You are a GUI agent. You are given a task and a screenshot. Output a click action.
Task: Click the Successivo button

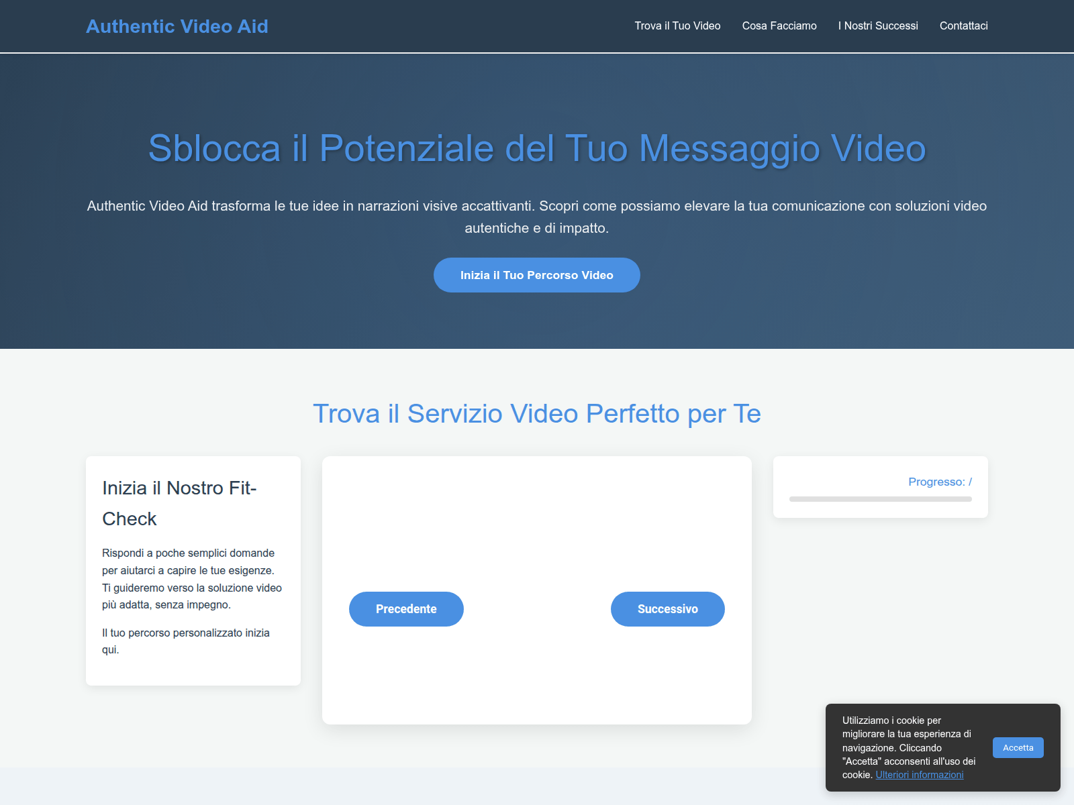[x=668, y=609]
